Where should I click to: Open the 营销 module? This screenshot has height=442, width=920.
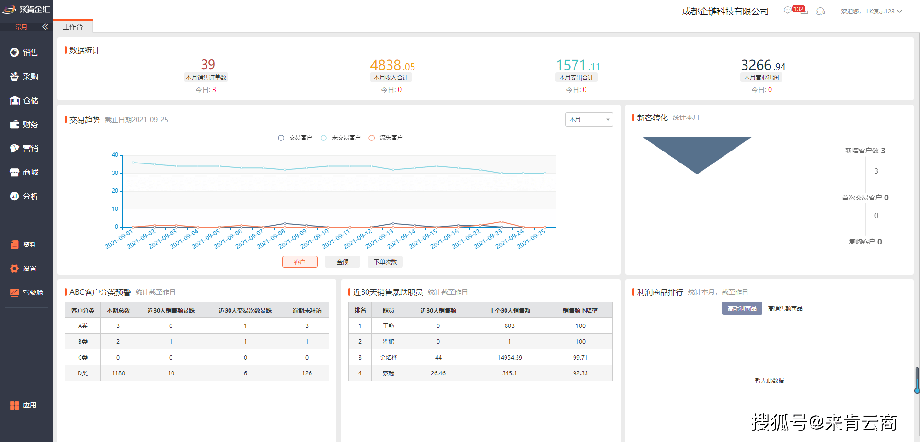(x=26, y=148)
